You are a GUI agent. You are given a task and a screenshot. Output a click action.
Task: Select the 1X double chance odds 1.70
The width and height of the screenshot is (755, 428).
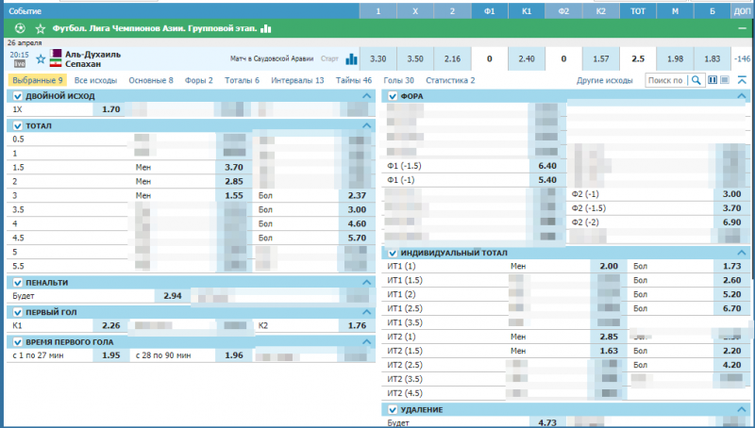point(110,110)
